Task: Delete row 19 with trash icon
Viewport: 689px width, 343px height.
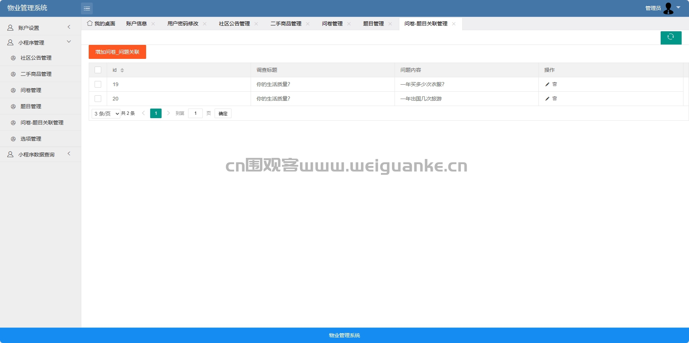Action: [555, 84]
